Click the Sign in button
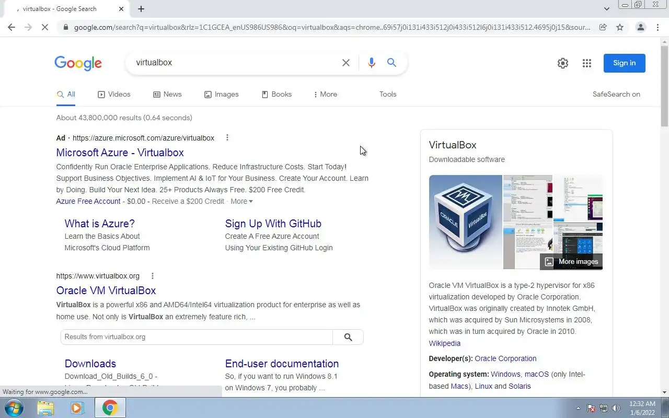This screenshot has width=669, height=418. point(624,63)
